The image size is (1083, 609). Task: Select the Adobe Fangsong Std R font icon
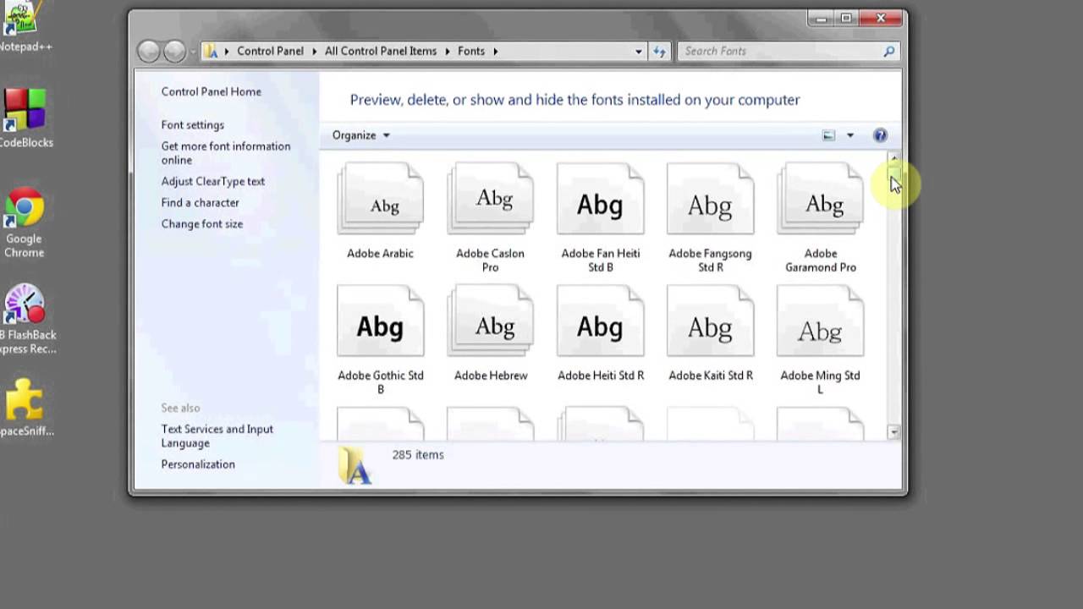pos(710,199)
